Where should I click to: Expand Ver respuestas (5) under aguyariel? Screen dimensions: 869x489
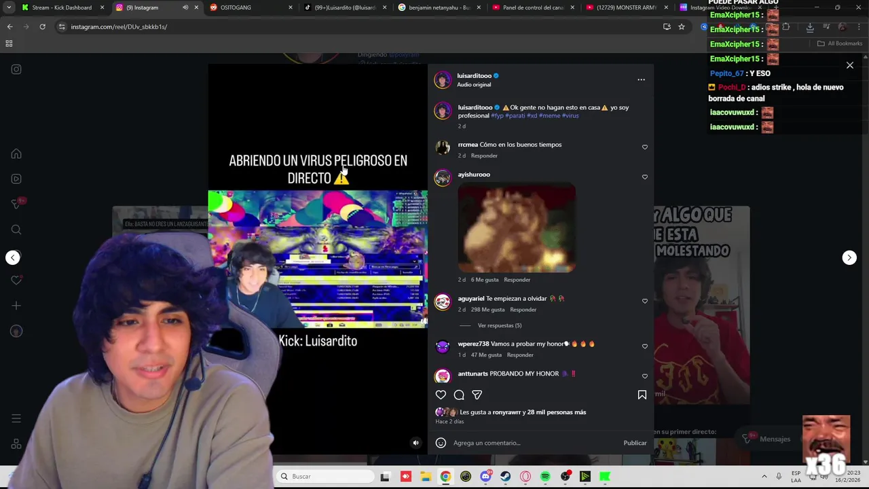500,325
